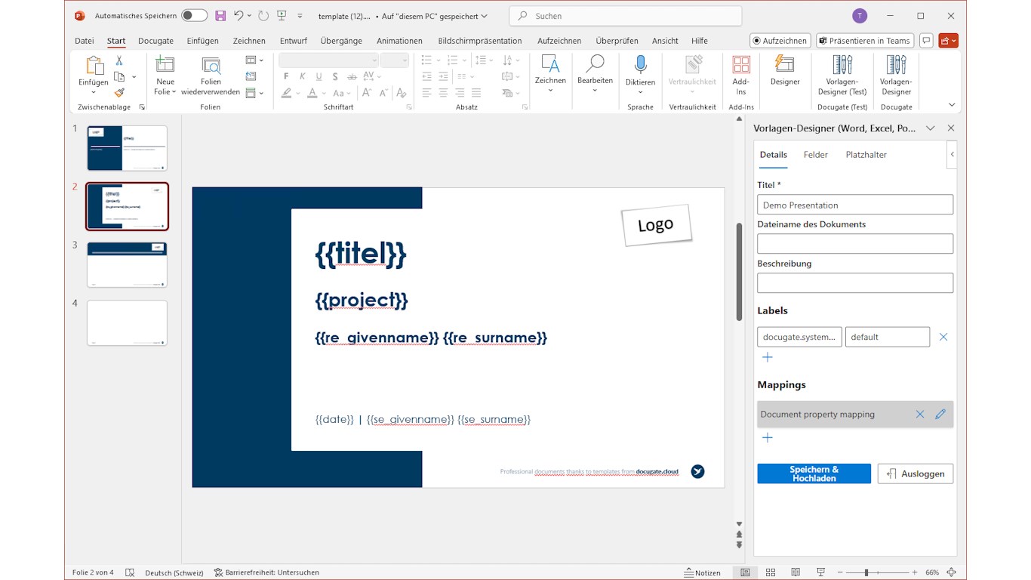Remove the docugate.system label with X
This screenshot has width=1031, height=580.
pos(943,337)
